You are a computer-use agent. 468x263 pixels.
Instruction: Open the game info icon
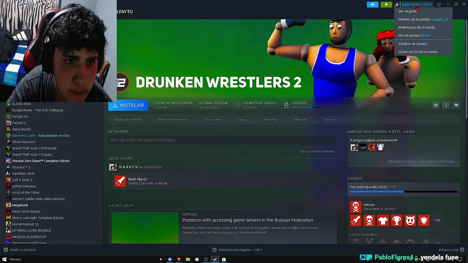446,105
